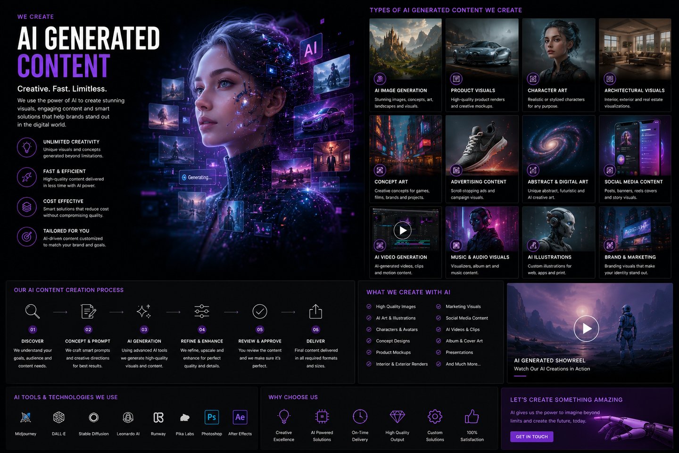The width and height of the screenshot is (679, 453).
Task: Click the Unlimited Creativity lightbulb icon
Action: 27,148
